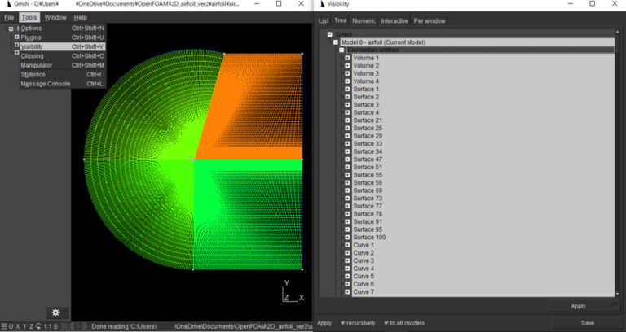Screen dimensions: 626x332
Task: Switch to the Numeric tab
Action: click(364, 20)
